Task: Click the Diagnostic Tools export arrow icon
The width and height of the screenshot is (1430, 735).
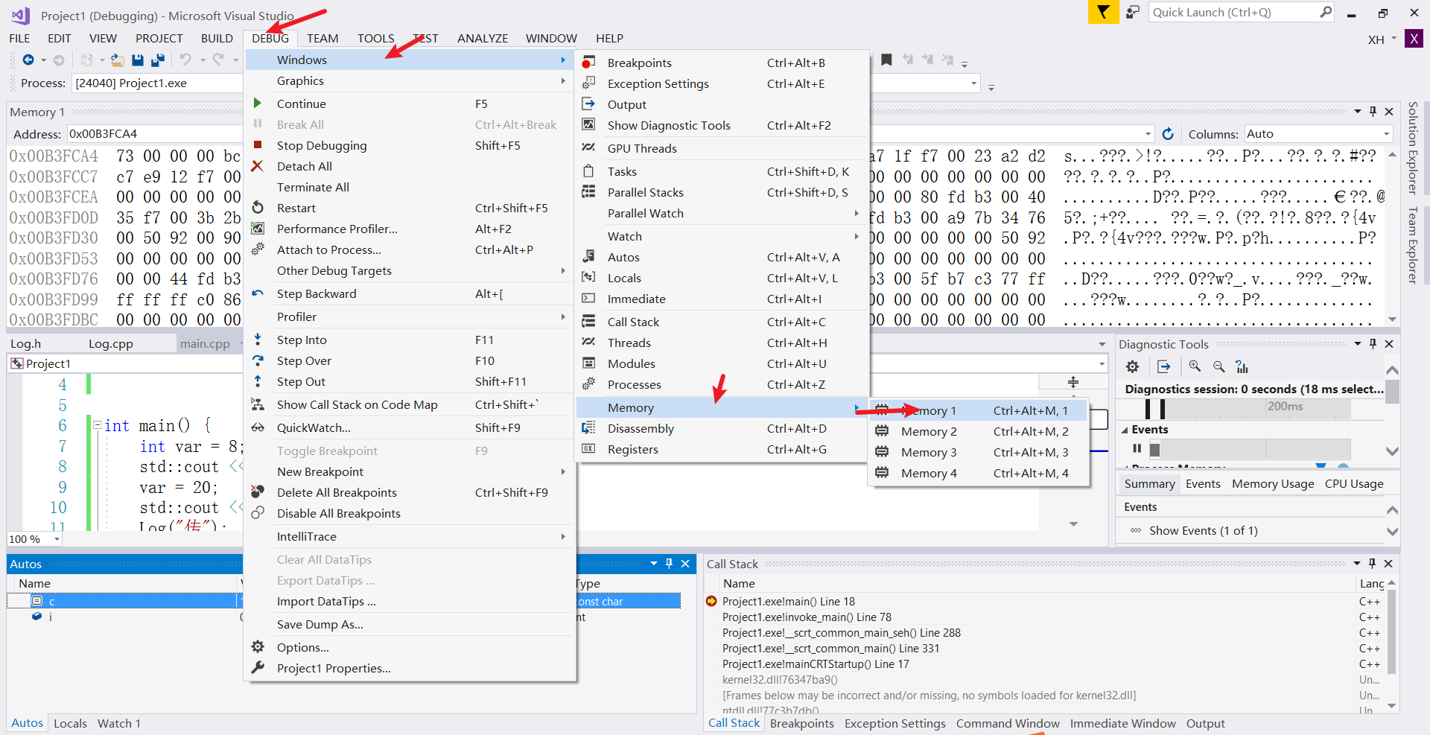Action: click(1164, 366)
